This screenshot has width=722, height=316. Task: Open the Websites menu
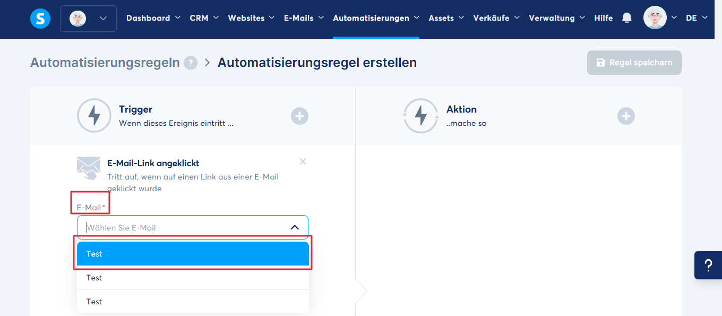(251, 18)
